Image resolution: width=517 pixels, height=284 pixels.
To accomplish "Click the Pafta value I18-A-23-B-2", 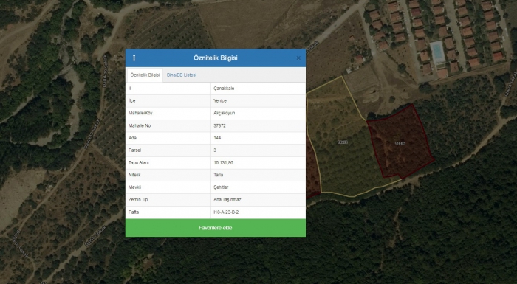I will [x=226, y=212].
